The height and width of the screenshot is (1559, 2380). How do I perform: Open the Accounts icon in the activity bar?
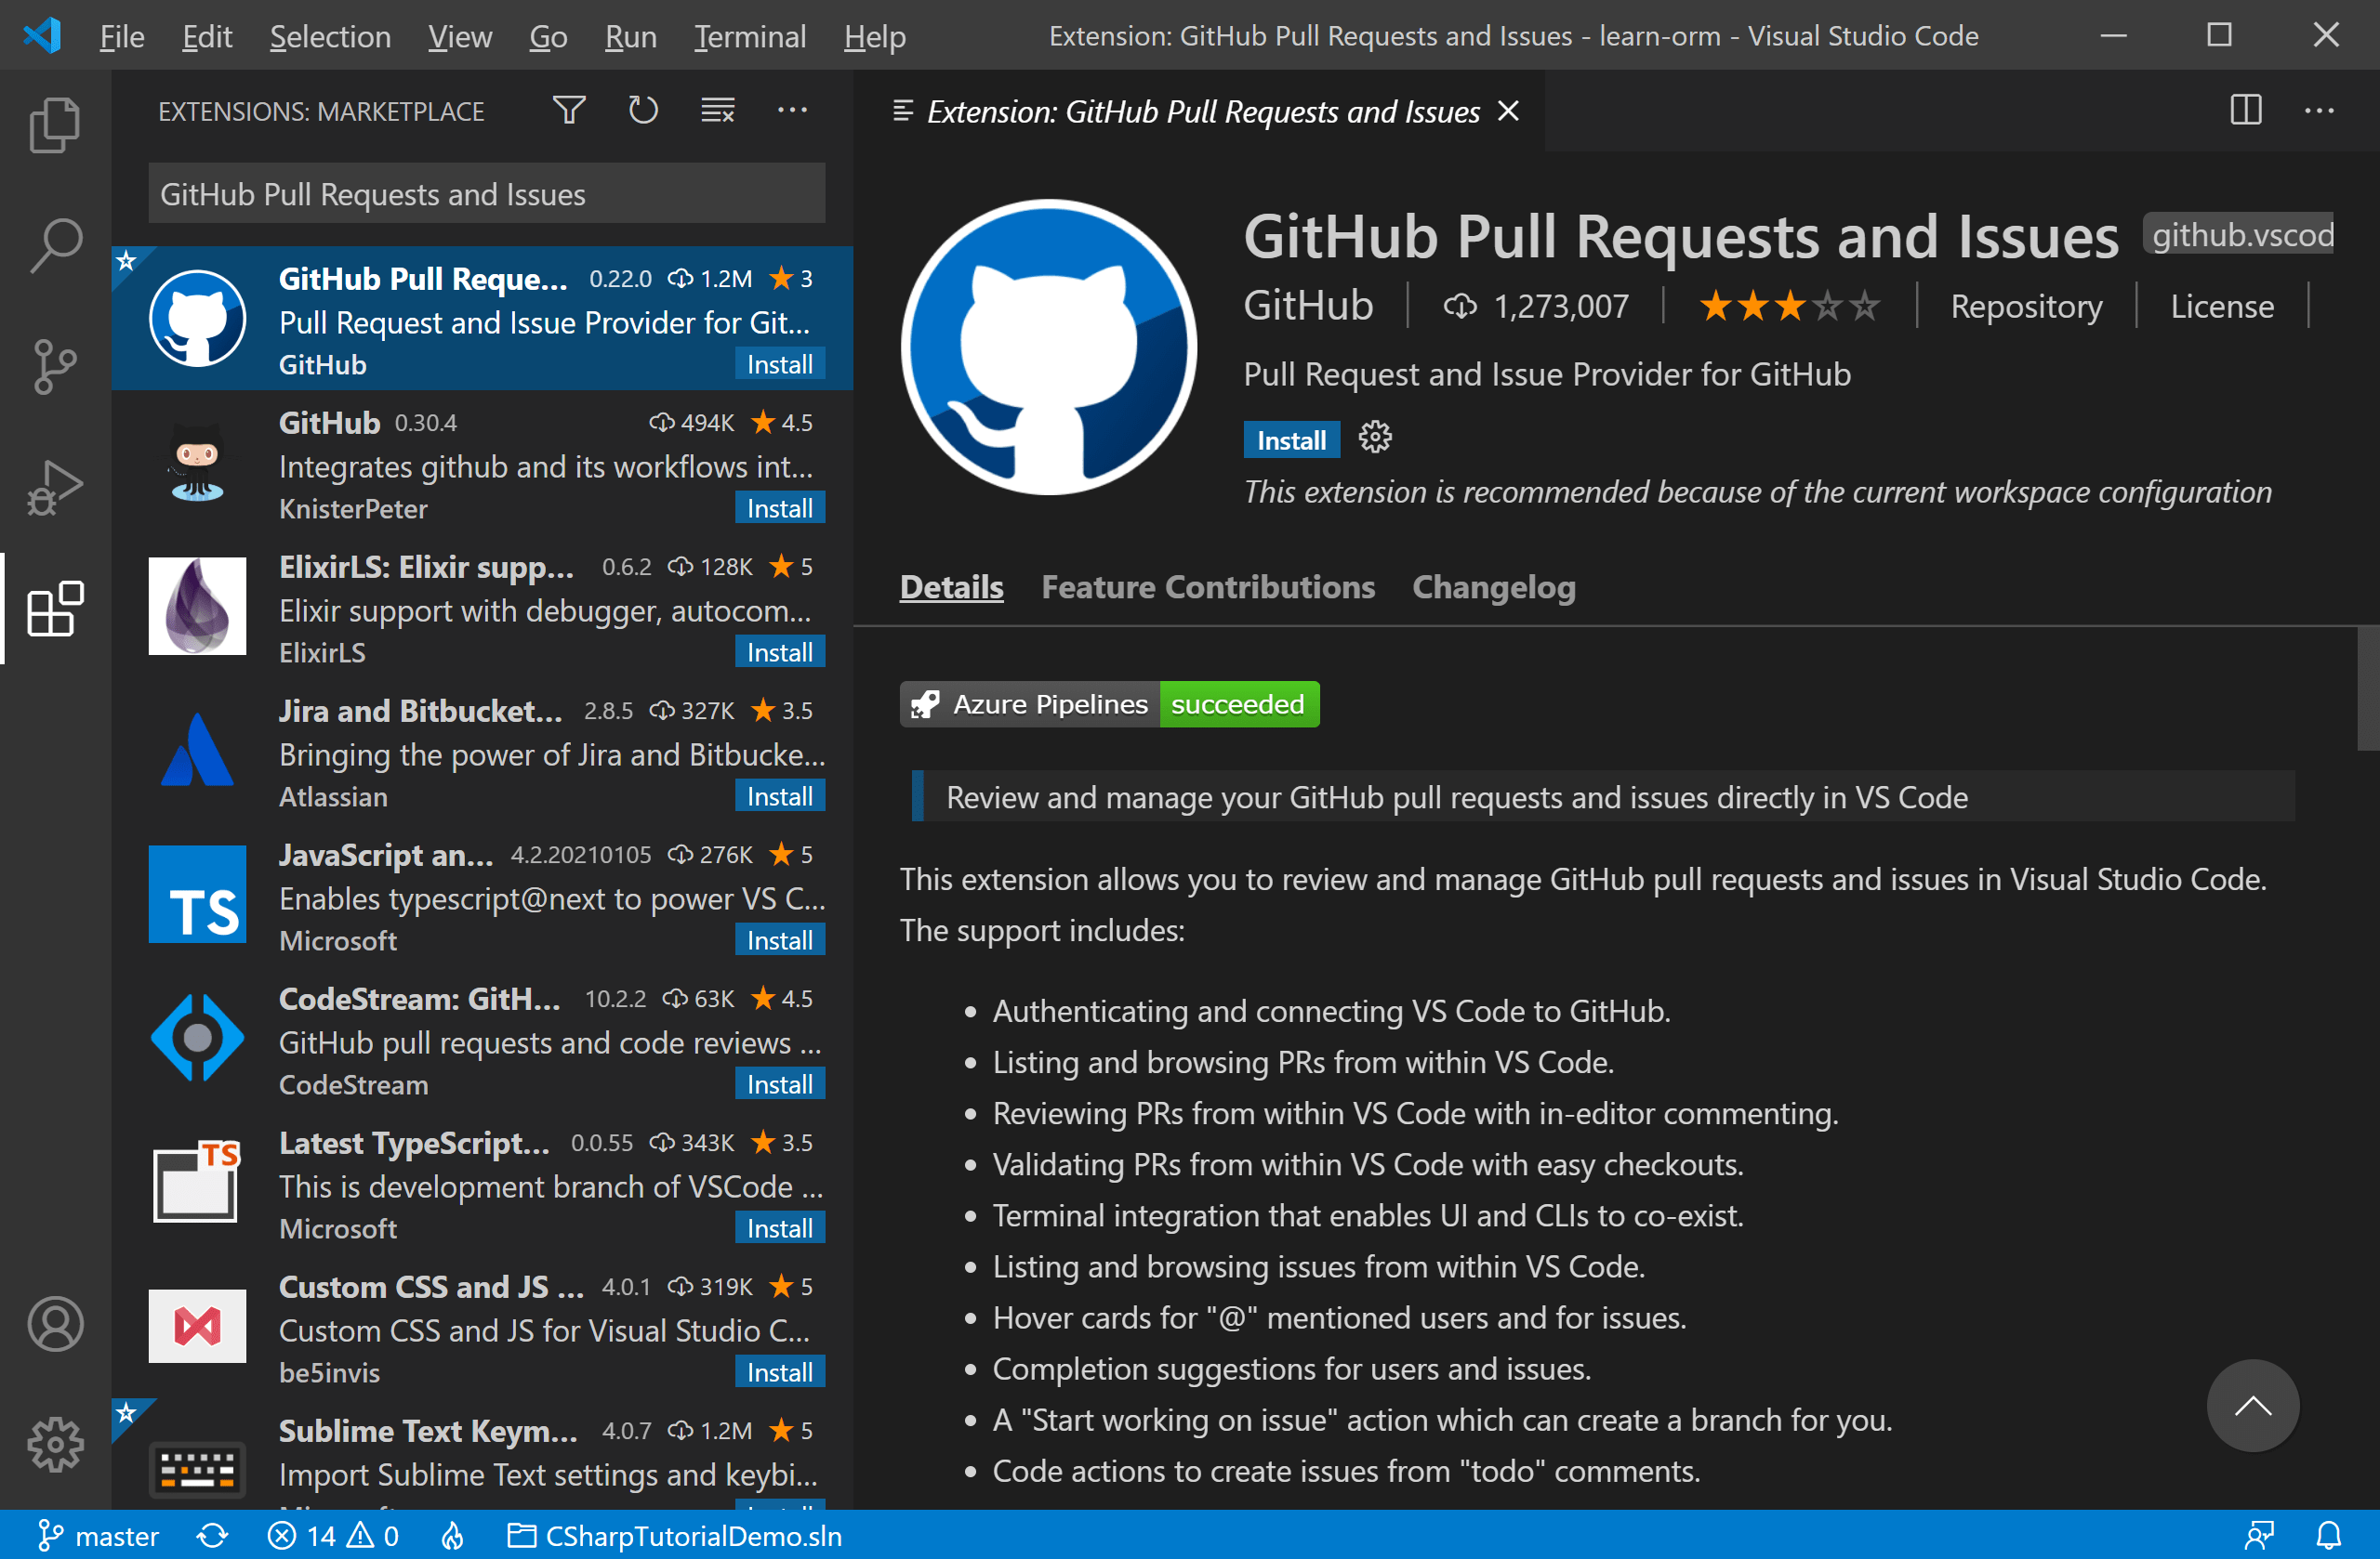click(x=55, y=1324)
